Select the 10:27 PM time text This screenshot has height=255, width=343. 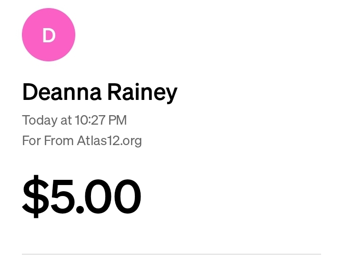[101, 120]
